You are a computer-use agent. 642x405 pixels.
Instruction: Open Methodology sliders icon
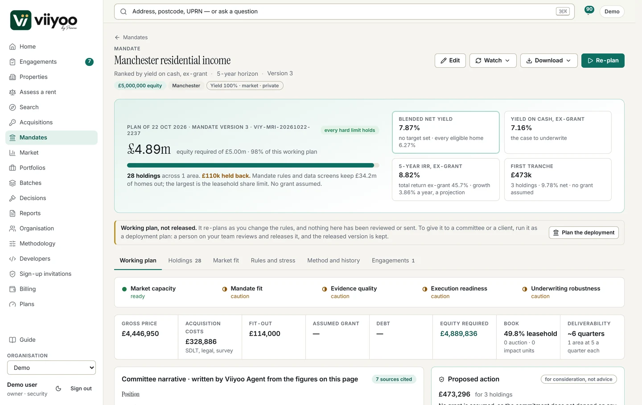12,244
